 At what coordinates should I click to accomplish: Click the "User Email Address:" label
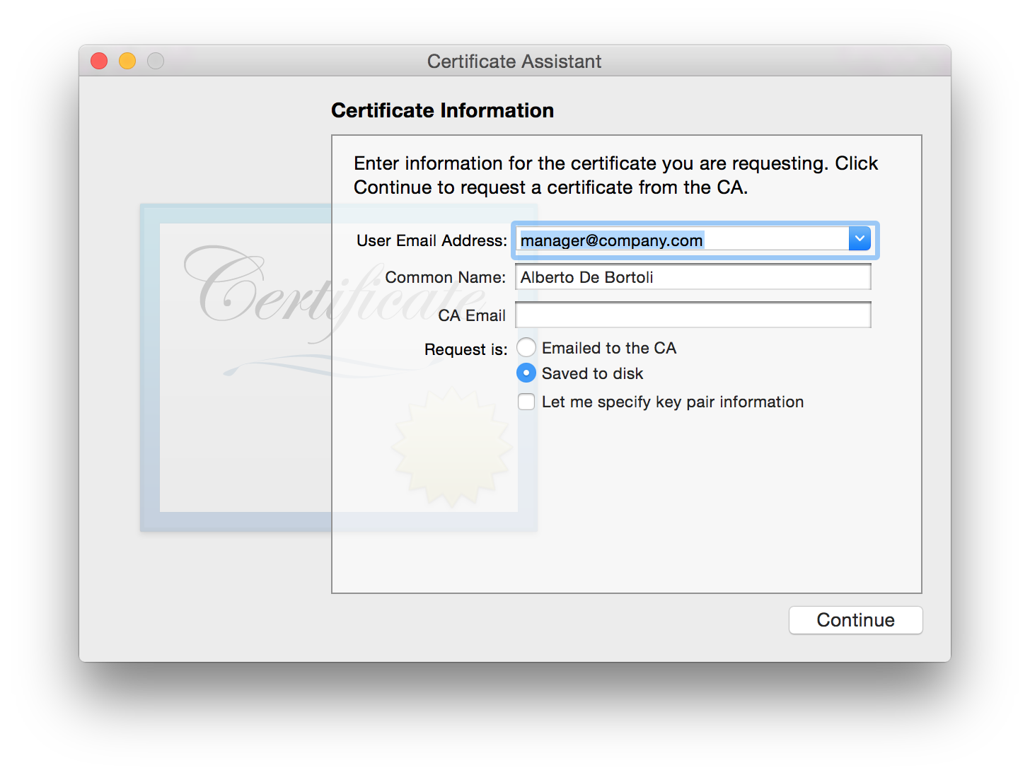point(430,240)
